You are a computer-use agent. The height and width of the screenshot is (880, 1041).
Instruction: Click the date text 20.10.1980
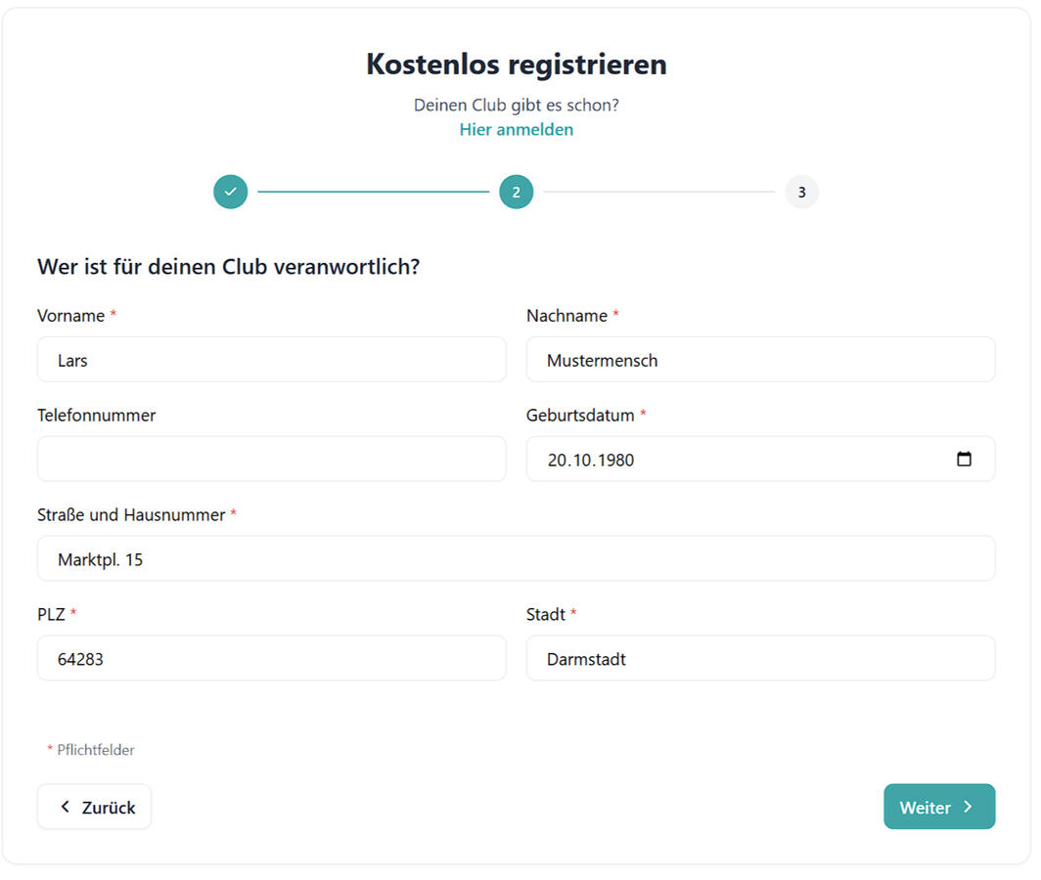591,460
